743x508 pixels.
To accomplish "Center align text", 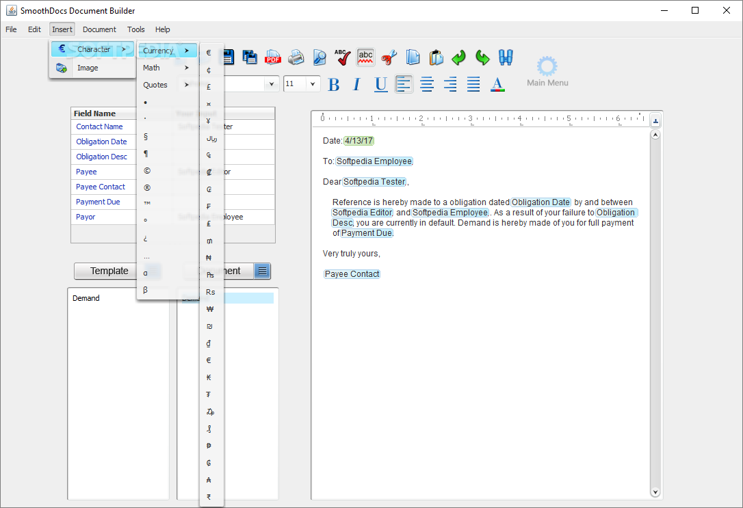I will pyautogui.click(x=427, y=84).
